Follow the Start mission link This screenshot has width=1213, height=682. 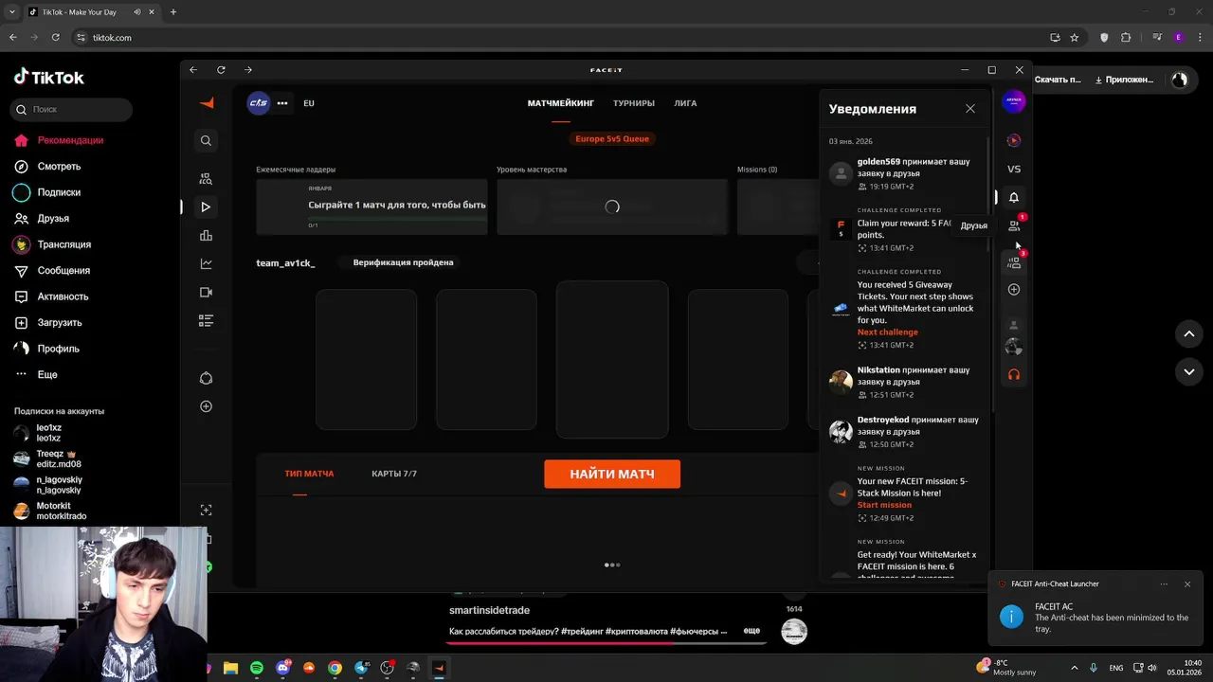pyautogui.click(x=884, y=505)
